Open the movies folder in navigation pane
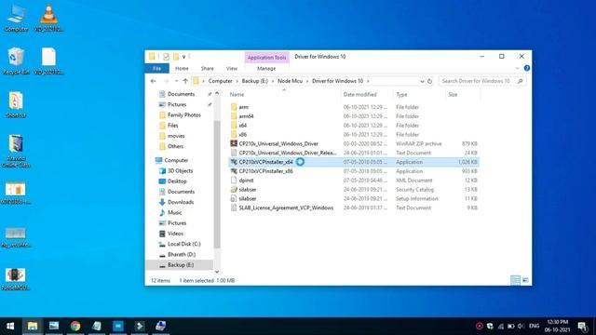This screenshot has height=335, width=596. click(176, 136)
